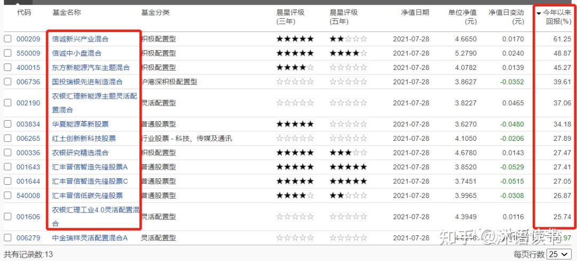
Task: Tick checkbox beside fund 540008
Action: pyautogui.click(x=7, y=195)
